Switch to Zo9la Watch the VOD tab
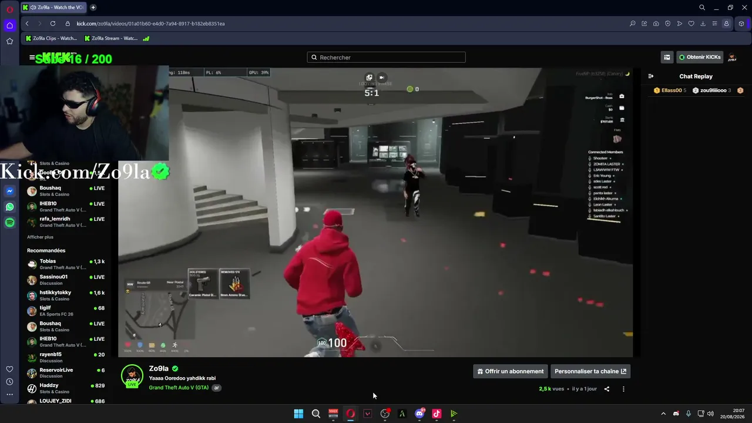The width and height of the screenshot is (752, 423). tap(55, 8)
